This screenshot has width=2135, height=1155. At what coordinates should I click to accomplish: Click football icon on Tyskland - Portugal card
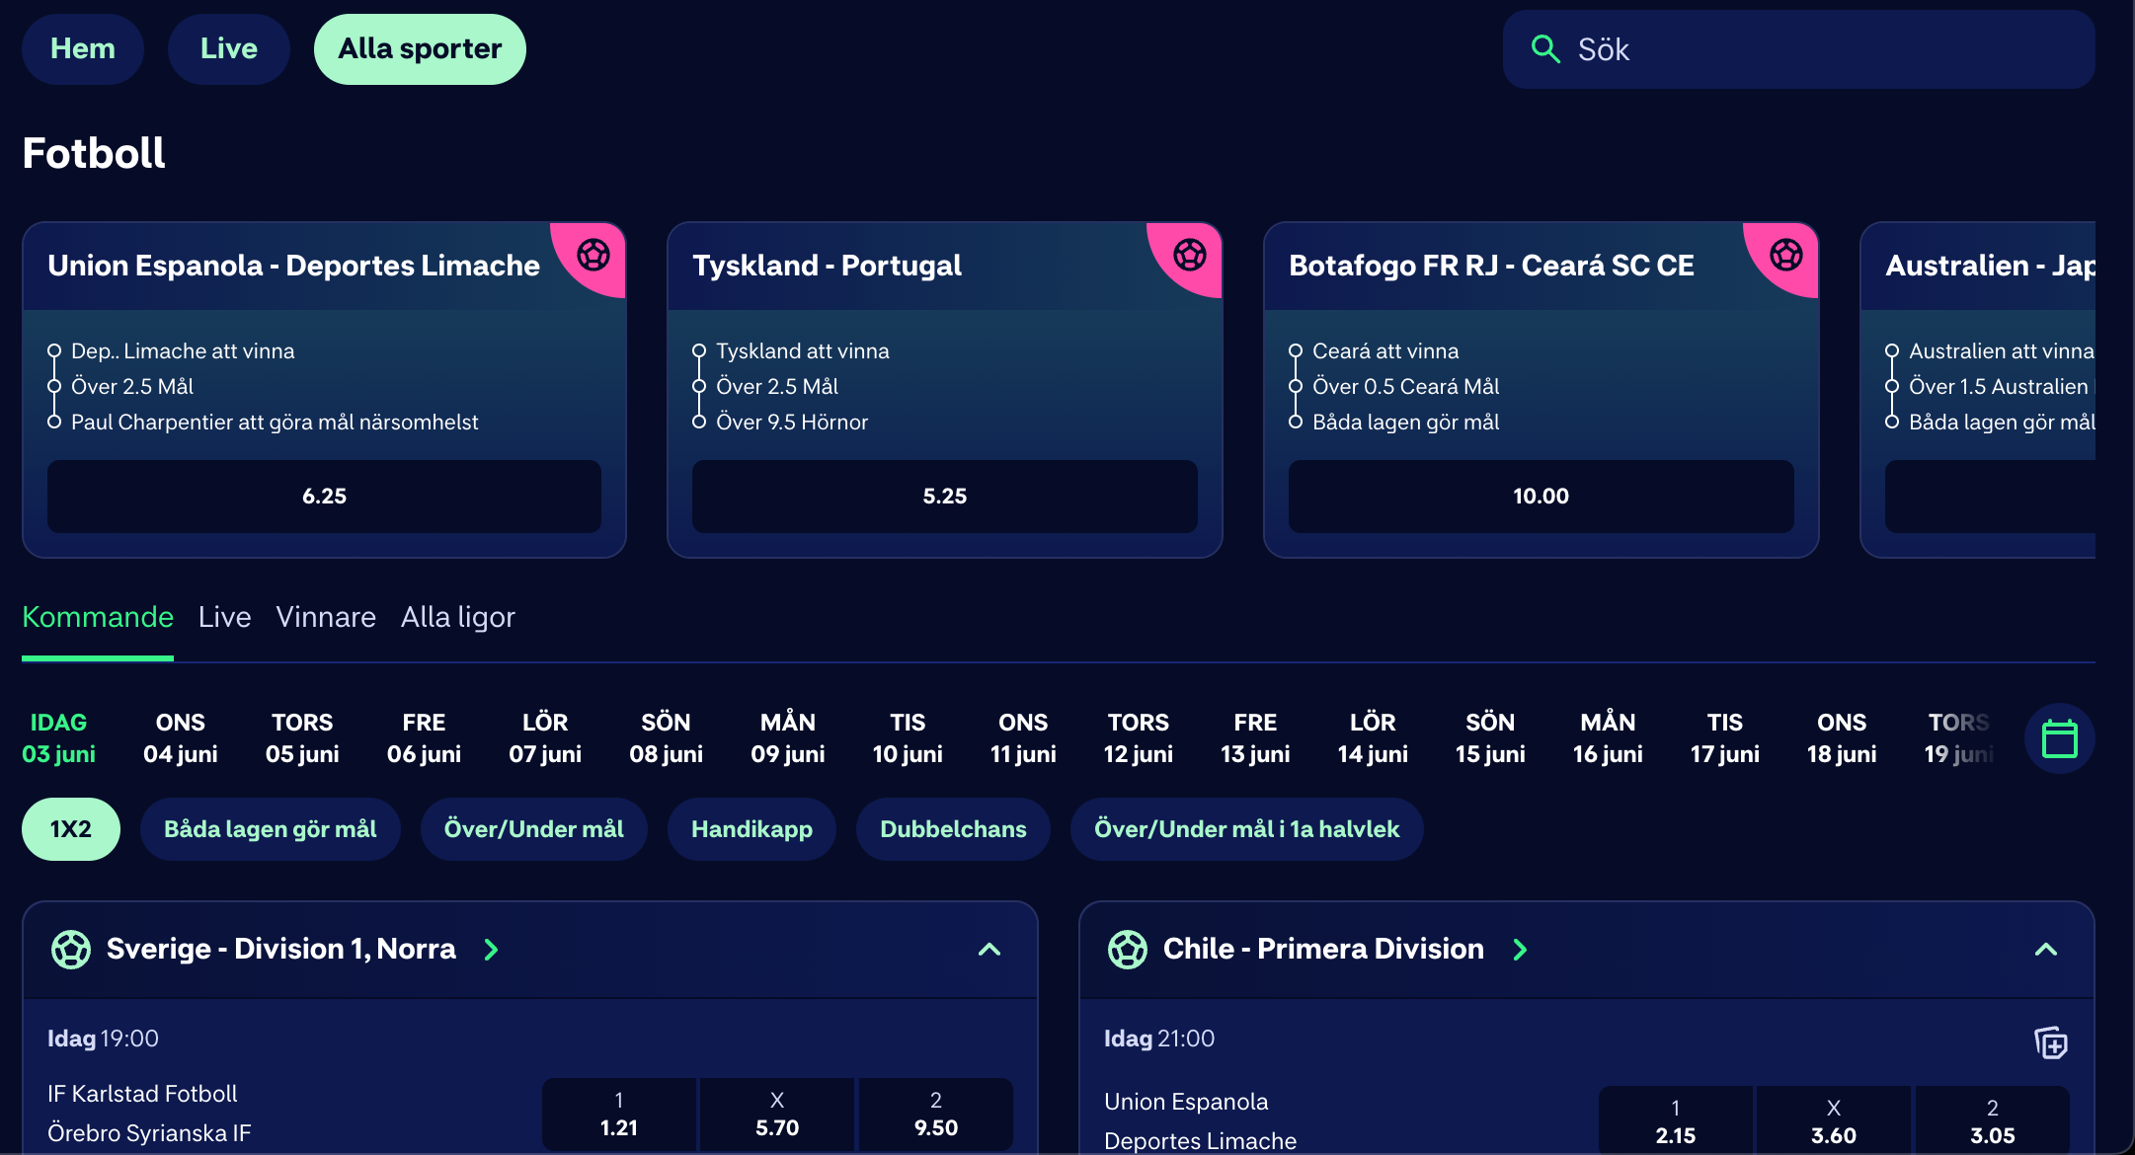1189,255
